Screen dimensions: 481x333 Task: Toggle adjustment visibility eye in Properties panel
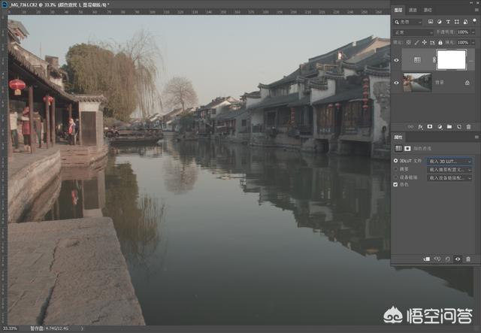point(458,259)
